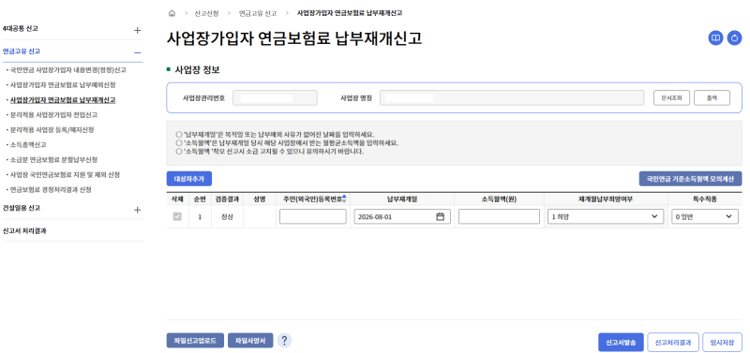Open 소급분 연금보험료 분할납부신청 menu

[53, 159]
